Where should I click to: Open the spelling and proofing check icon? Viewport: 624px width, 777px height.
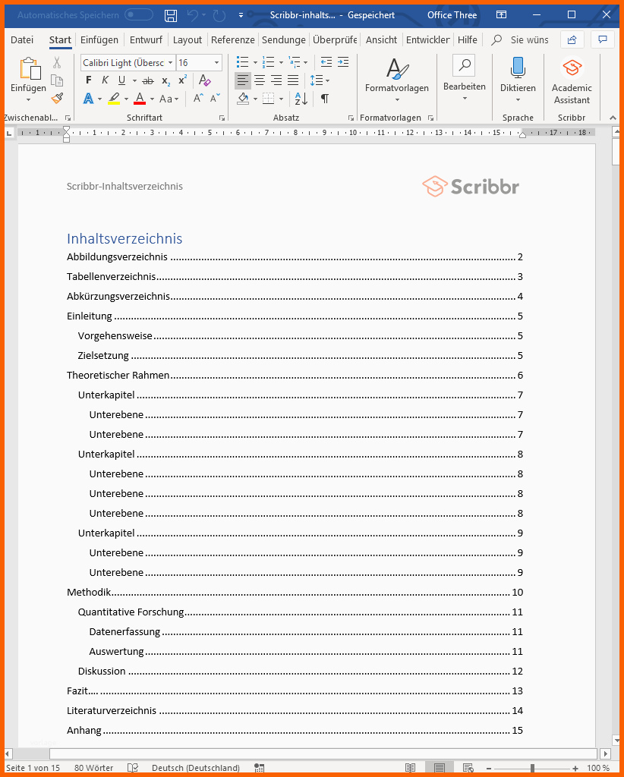(x=133, y=768)
